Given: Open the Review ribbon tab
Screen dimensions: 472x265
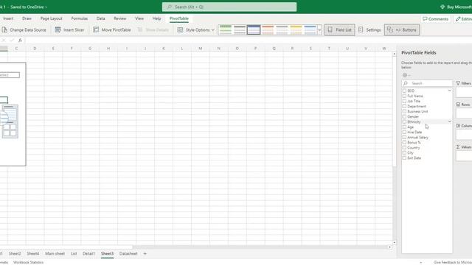Looking at the screenshot, I should (119, 18).
